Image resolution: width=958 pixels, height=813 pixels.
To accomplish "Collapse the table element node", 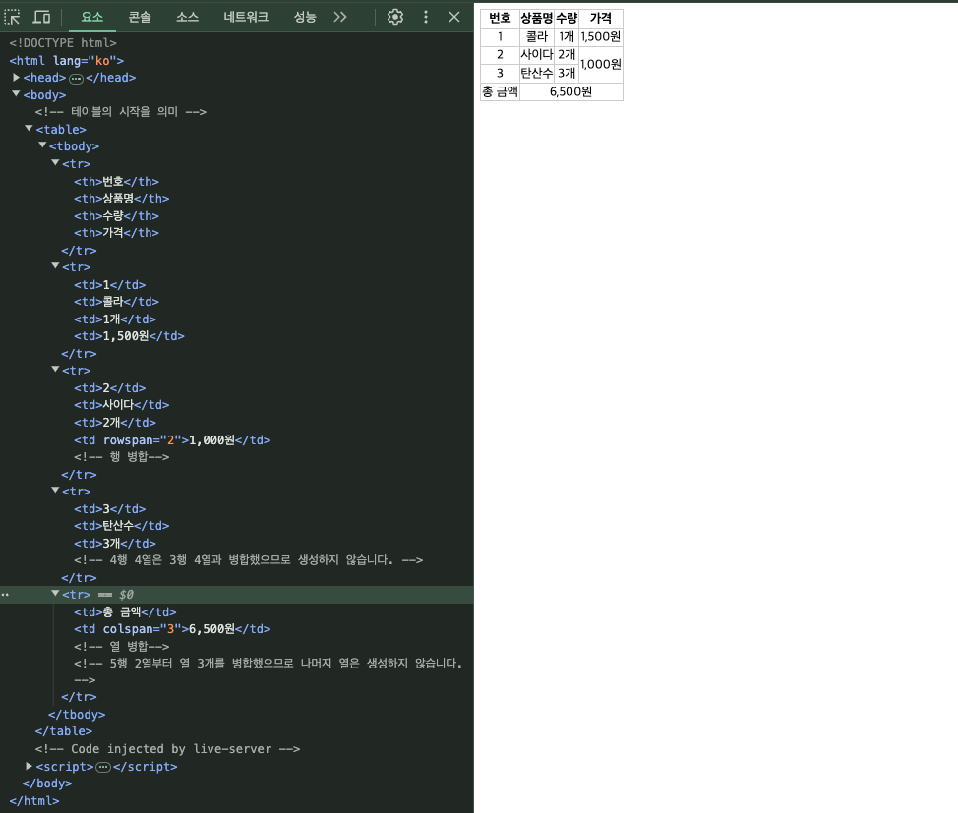I will (x=29, y=128).
